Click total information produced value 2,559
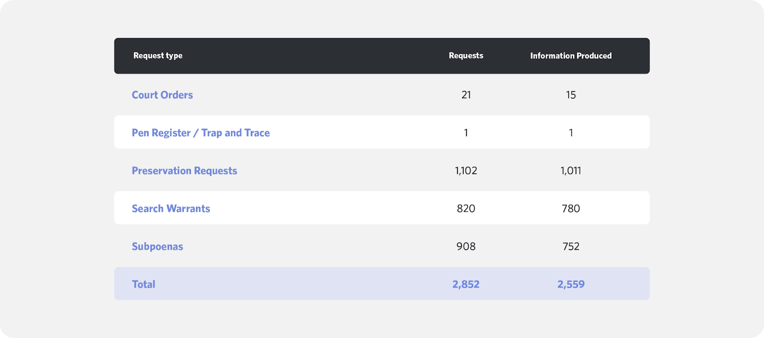 571,284
